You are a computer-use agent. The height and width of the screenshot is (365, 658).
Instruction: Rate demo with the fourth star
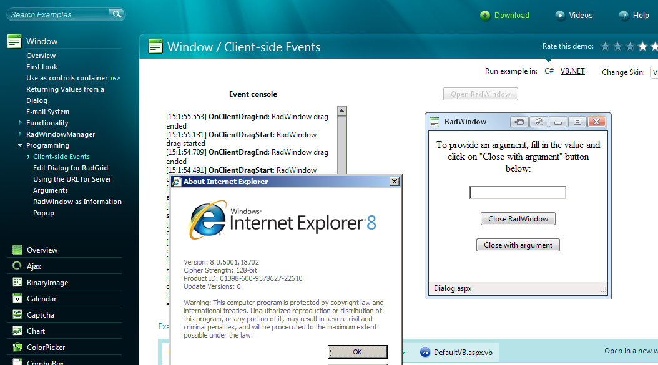coord(642,47)
